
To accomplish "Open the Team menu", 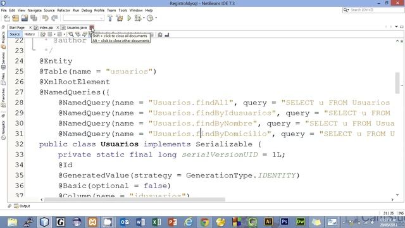I will tap(111, 10).
